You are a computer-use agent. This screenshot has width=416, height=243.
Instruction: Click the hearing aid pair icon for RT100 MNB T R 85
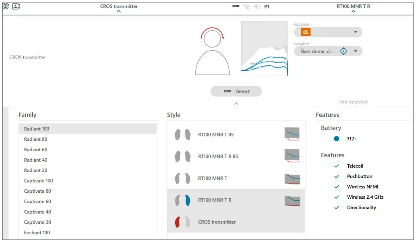point(182,157)
